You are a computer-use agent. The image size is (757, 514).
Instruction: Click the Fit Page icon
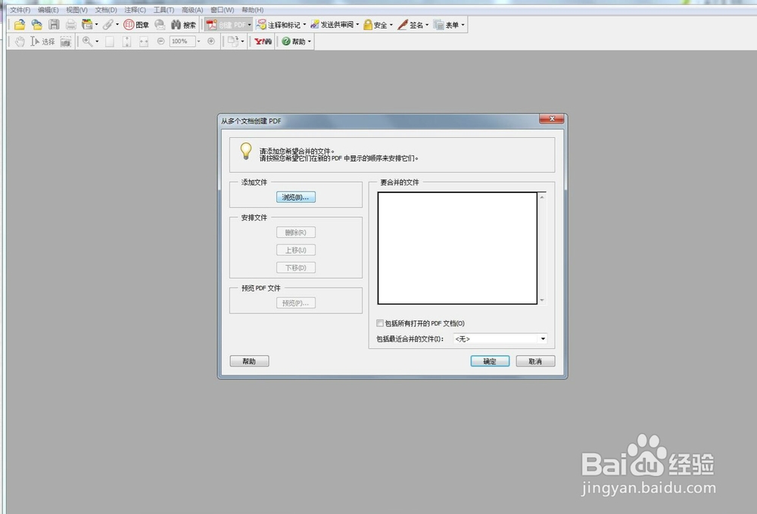tap(126, 42)
